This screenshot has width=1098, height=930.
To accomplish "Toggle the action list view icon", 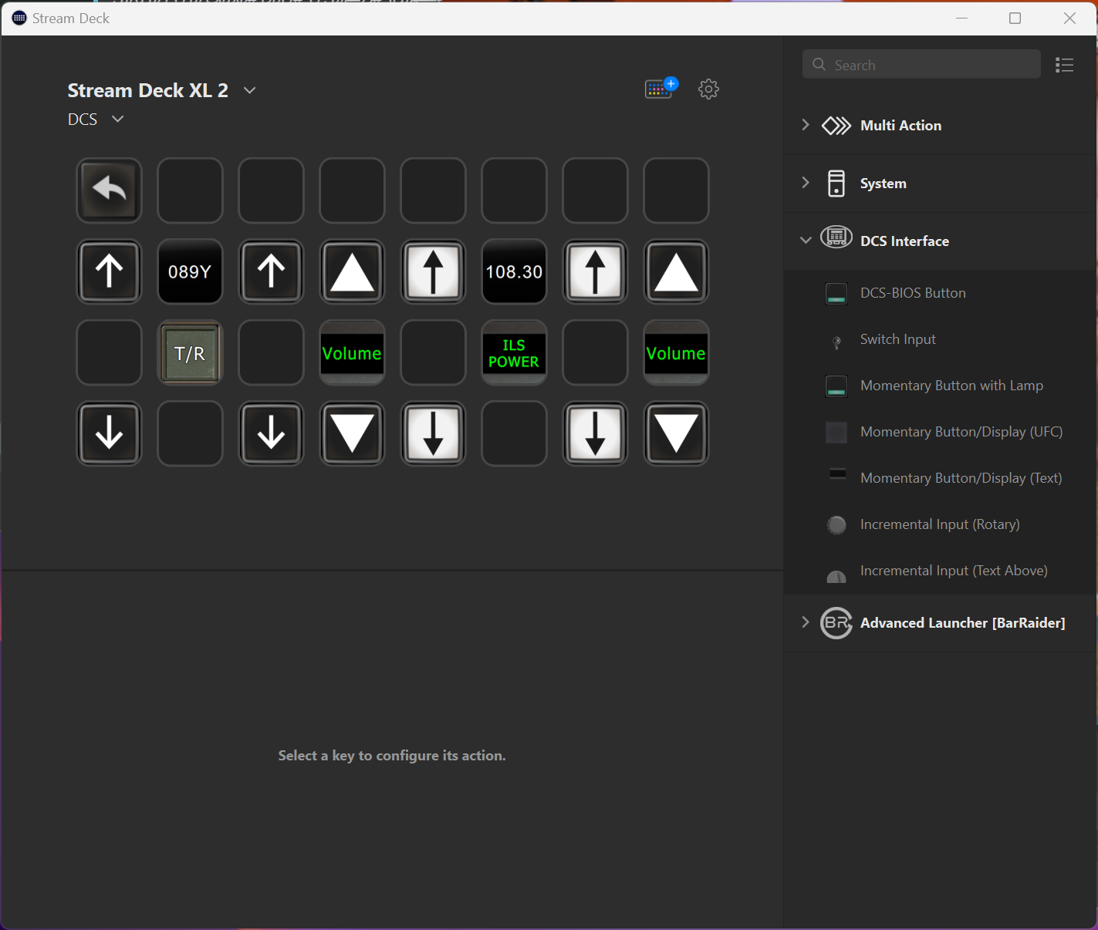I will click(x=1065, y=66).
